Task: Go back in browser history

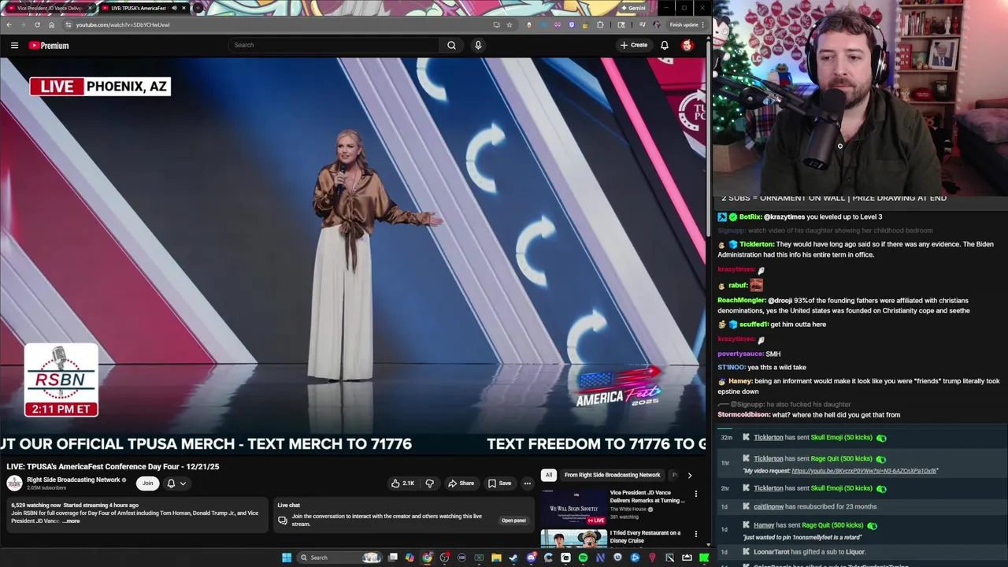Action: [x=9, y=24]
